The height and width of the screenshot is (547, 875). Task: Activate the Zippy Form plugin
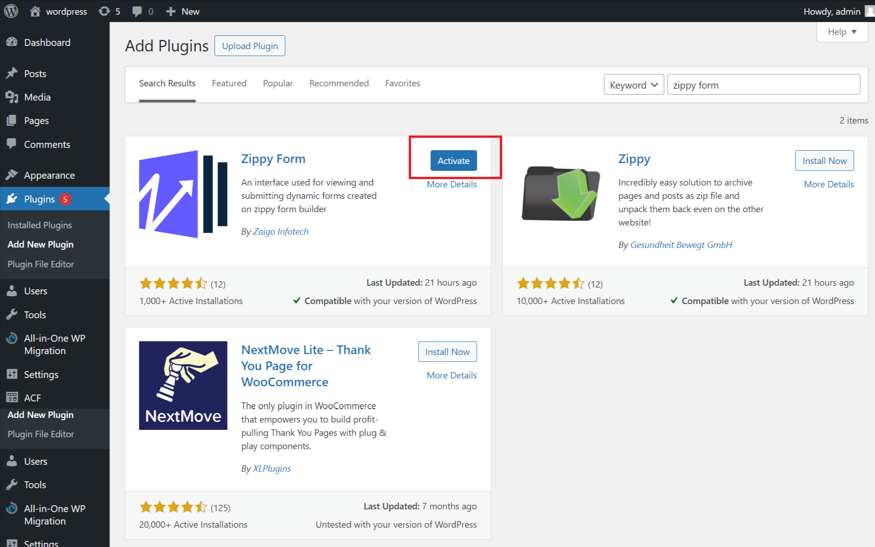pyautogui.click(x=453, y=161)
